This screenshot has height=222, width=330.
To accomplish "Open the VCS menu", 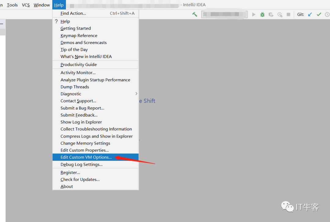I will [x=26, y=5].
